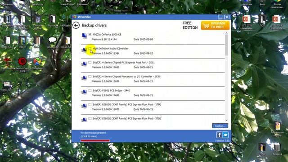Click the Date 2013-08-22 text
The image size is (288, 162).
[x=143, y=53]
